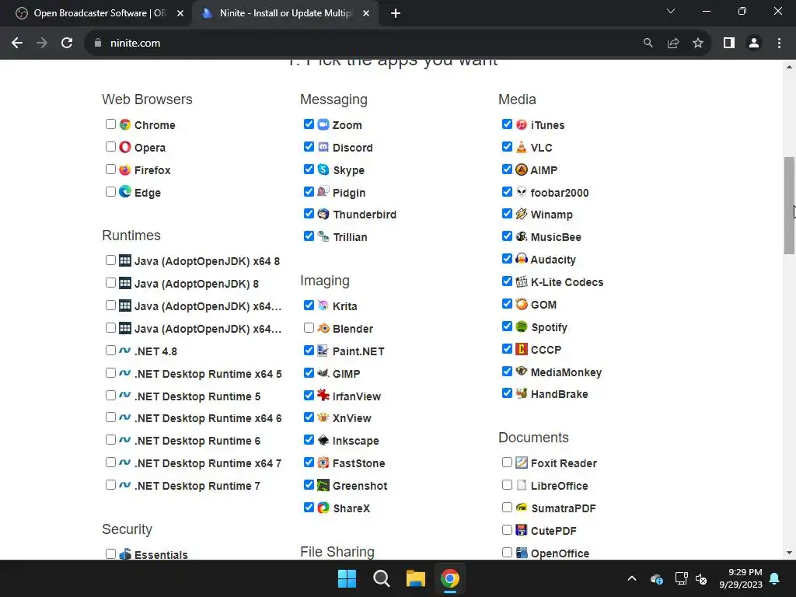Switch to the Open Broadcaster Software tab
796x597 pixels.
(x=96, y=13)
